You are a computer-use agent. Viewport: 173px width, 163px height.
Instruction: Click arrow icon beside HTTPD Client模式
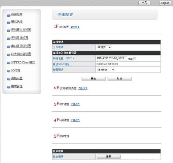9,63
